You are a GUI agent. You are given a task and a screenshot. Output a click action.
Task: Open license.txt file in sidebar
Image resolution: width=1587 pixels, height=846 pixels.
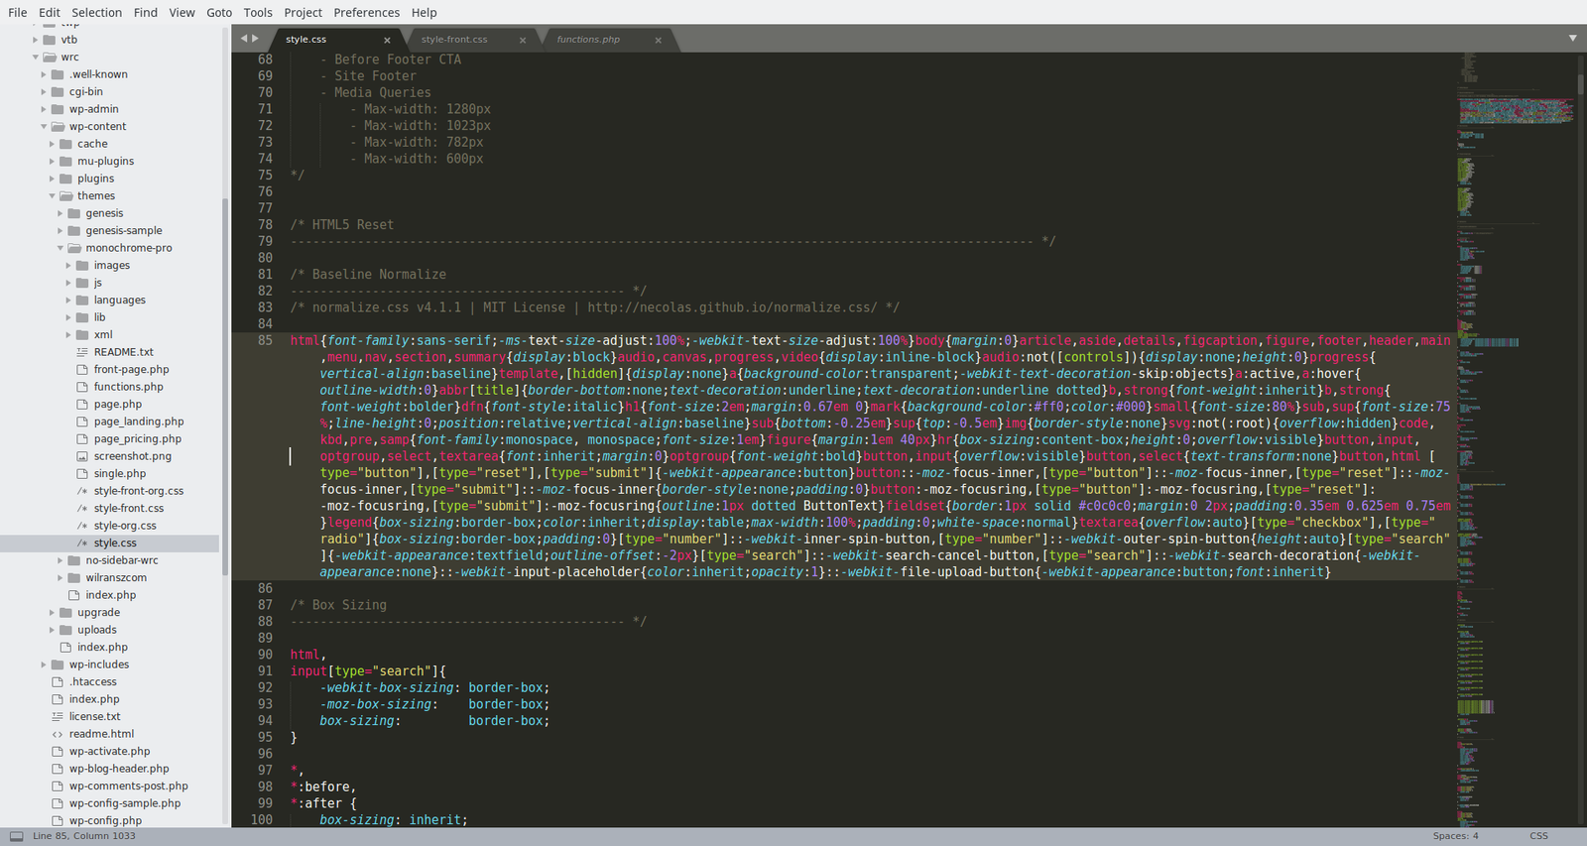tap(94, 716)
